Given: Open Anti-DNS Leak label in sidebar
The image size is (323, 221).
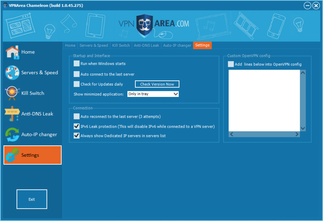Looking at the screenshot, I should click(x=37, y=114).
